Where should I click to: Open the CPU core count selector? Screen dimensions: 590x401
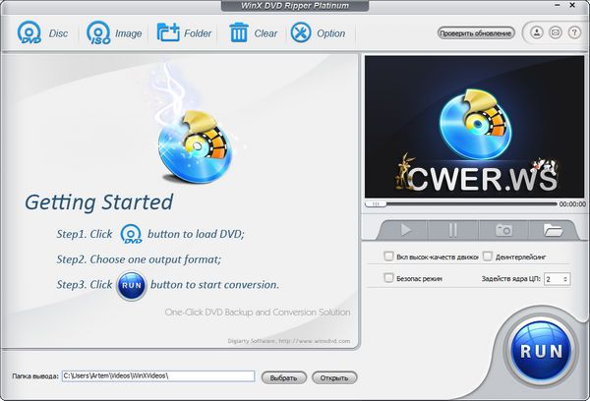(556, 279)
